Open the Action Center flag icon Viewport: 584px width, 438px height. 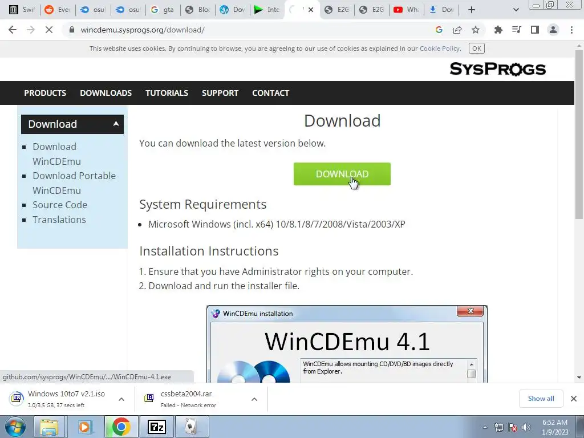point(513,427)
